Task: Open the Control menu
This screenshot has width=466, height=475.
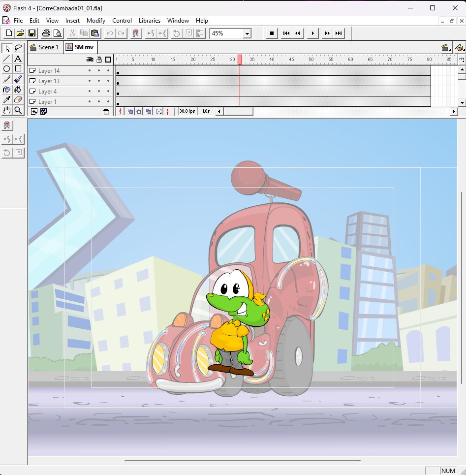Action: (x=122, y=21)
